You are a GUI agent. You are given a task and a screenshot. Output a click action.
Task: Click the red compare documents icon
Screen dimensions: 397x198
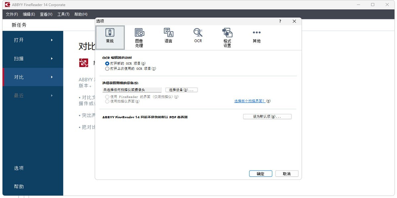(84, 62)
